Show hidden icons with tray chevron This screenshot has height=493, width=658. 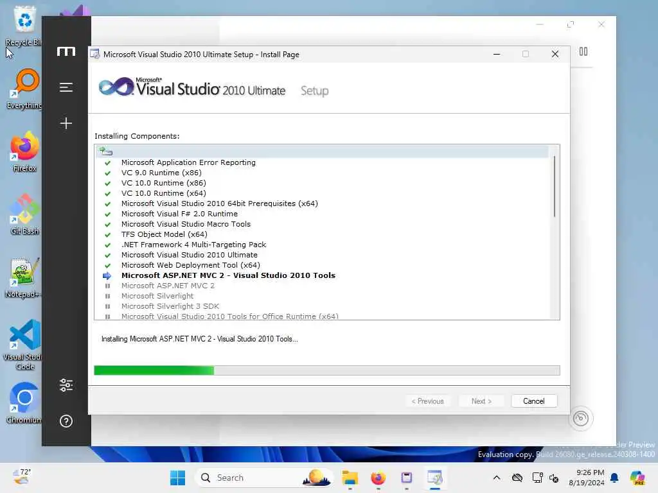497,478
